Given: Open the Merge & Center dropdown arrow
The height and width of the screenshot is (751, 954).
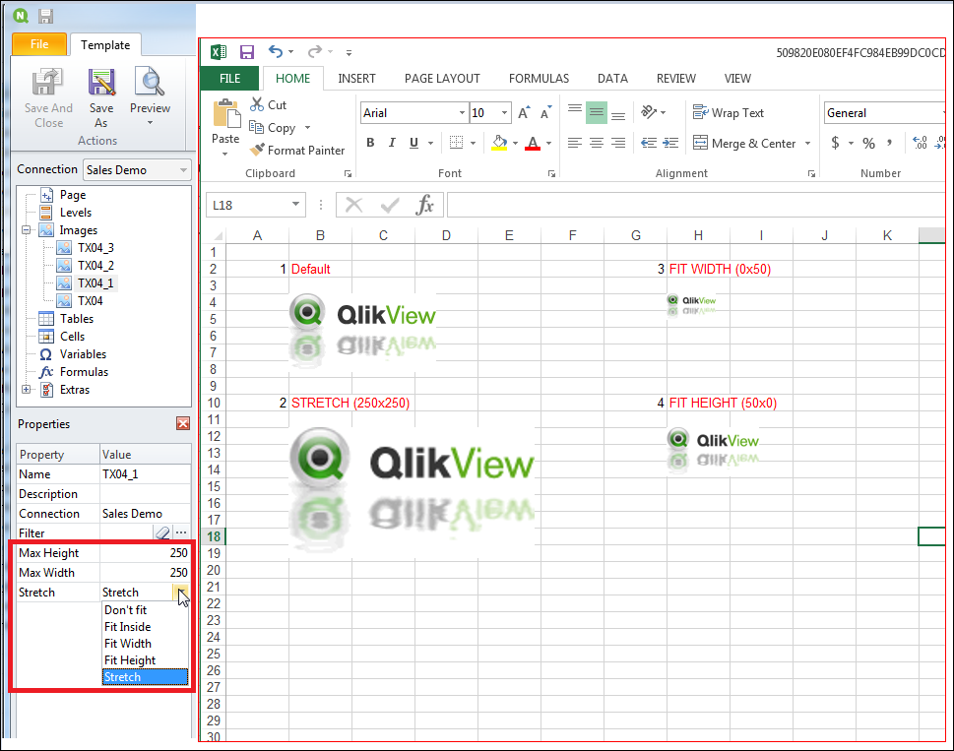Looking at the screenshot, I should click(x=808, y=144).
